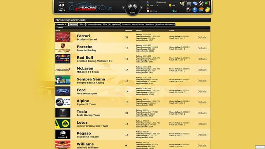Click the Tesla team logo
Image resolution: width=265 pixels, height=149 pixels.
click(63, 113)
